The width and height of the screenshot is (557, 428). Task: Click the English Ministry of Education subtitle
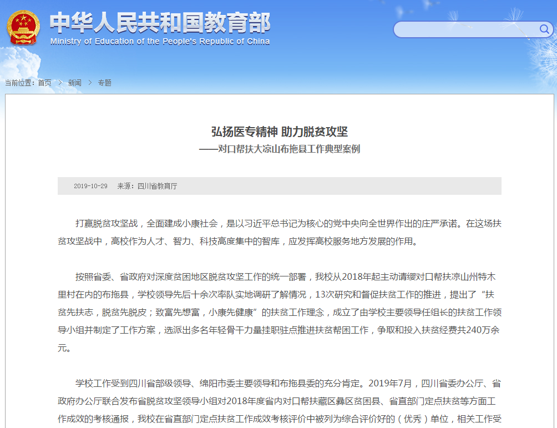tap(160, 42)
